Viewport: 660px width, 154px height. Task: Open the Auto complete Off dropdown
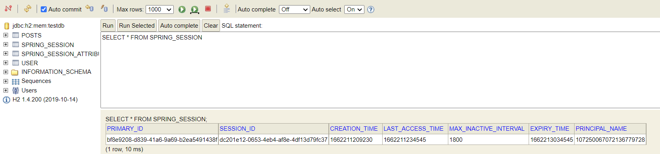pyautogui.click(x=294, y=9)
